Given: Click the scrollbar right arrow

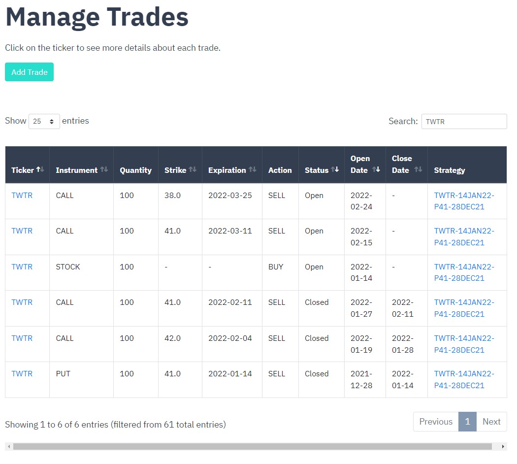Looking at the screenshot, I should pos(503,447).
